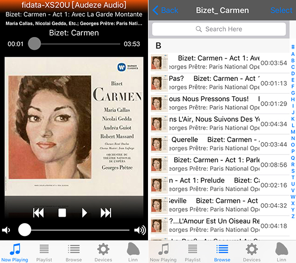Image resolution: width=296 pixels, height=263 pixels.
Task: Open Playlist tab in left screen
Action: pos(44,252)
